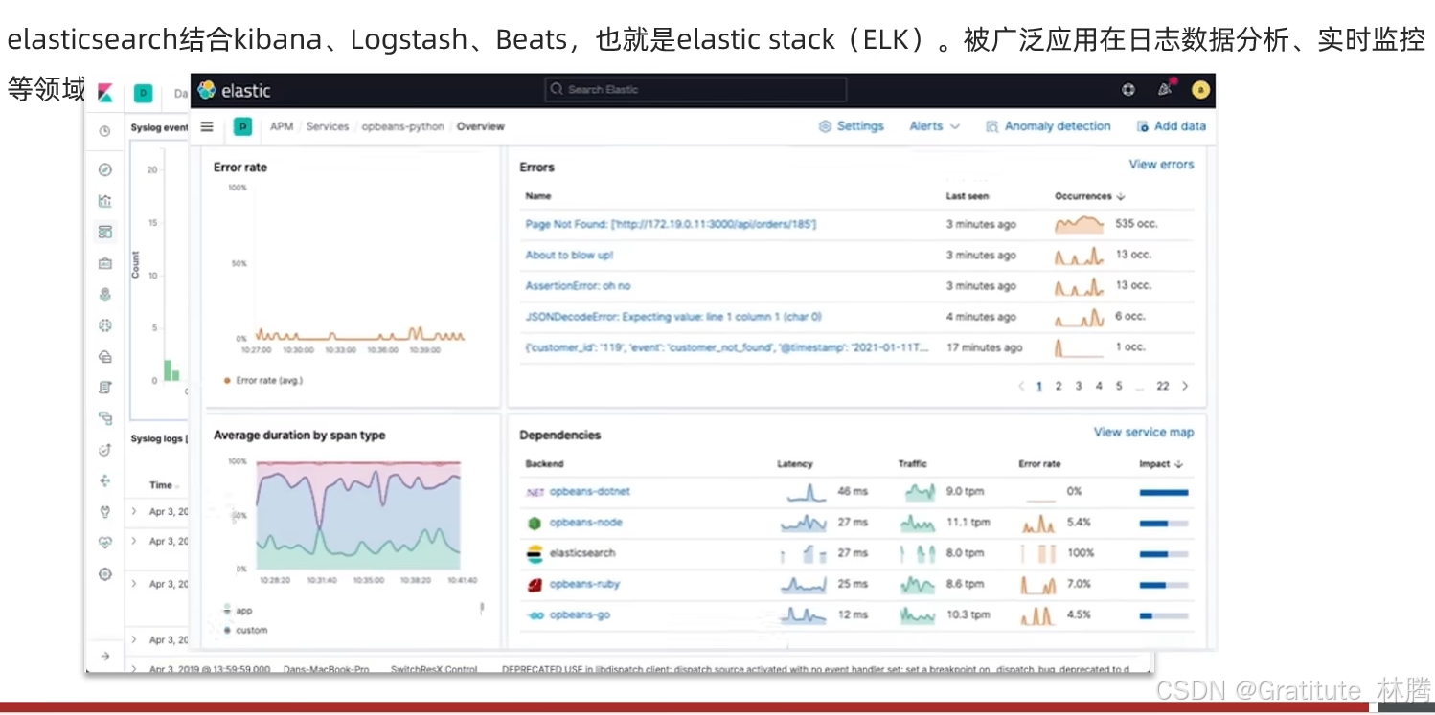Screen dimensions: 1435x715
Task: Go to page 3 of the errors list
Action: pyautogui.click(x=1078, y=386)
